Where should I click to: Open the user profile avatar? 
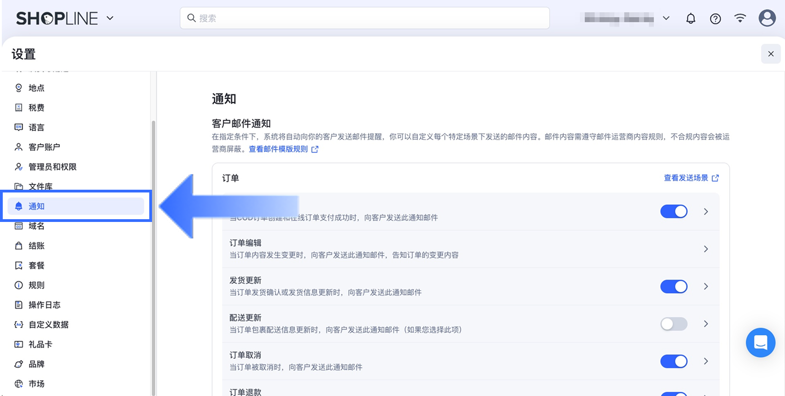[x=767, y=18]
